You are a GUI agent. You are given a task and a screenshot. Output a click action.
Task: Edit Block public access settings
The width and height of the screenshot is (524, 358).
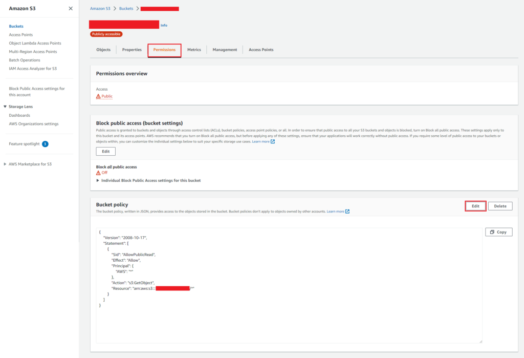(106, 151)
